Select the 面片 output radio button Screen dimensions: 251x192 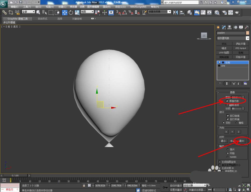click(x=228, y=149)
